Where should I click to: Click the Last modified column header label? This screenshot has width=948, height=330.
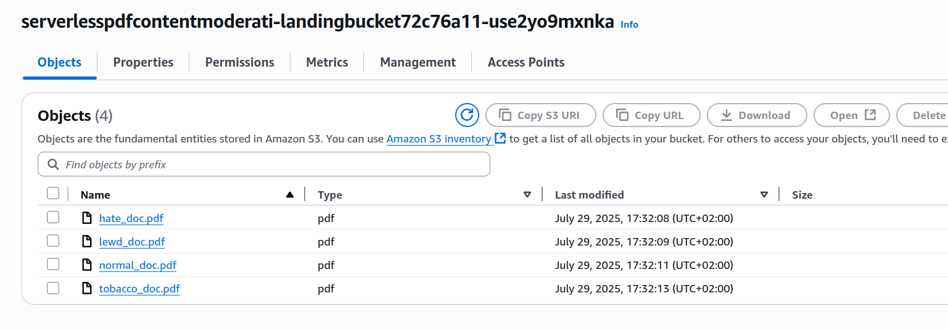[589, 195]
